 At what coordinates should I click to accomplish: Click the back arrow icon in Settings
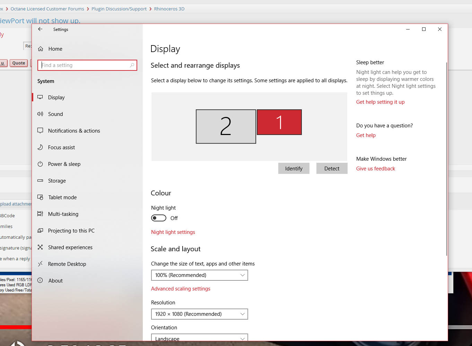click(x=40, y=29)
